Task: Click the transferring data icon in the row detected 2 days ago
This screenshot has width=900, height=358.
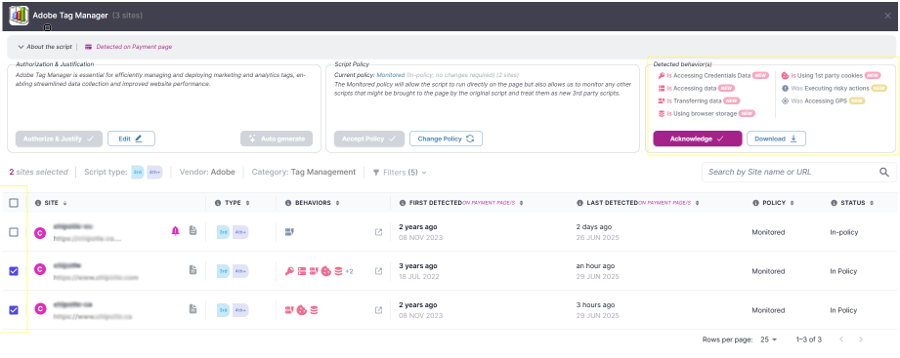Action: (290, 232)
